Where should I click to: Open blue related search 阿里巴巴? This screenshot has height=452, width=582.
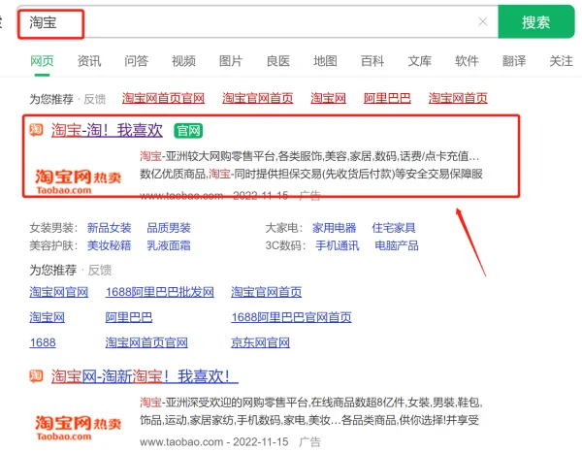pyautogui.click(x=128, y=317)
